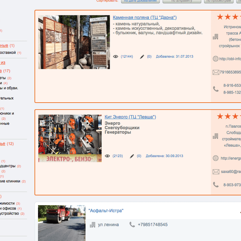Click the envelope email icon for Каменная поляна
241x241 pixels.
216,72
